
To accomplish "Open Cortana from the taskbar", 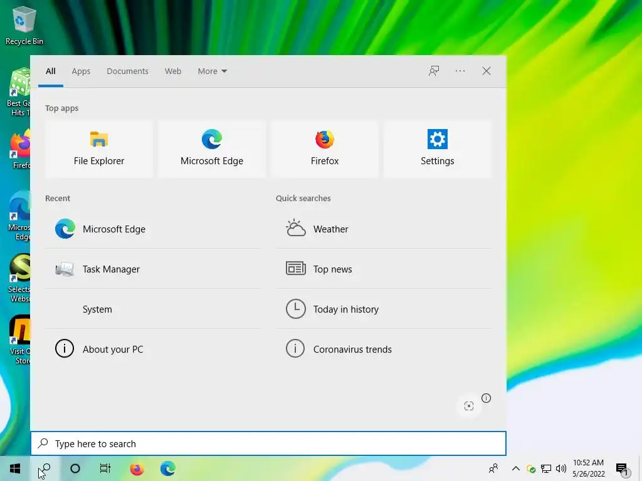I will pos(75,468).
